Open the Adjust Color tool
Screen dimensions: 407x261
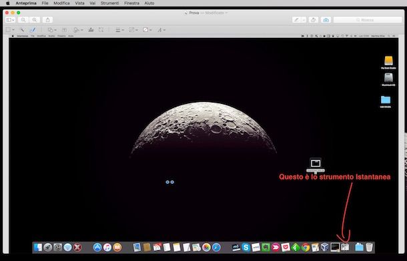tap(91, 30)
